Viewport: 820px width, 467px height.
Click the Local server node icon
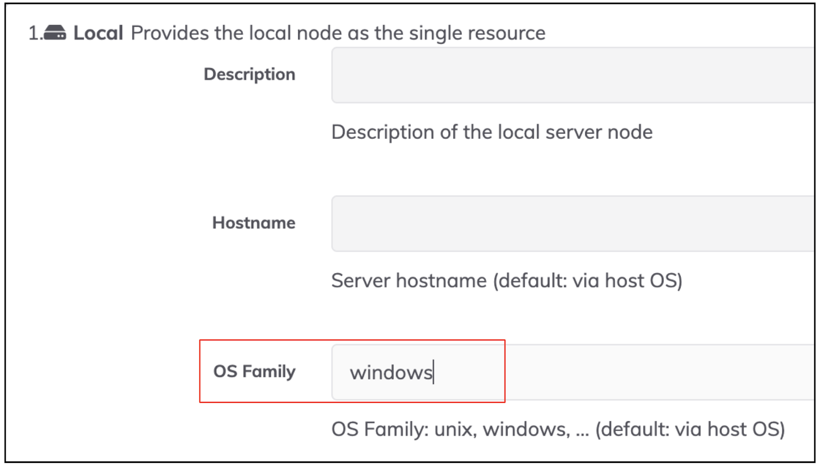[x=54, y=33]
